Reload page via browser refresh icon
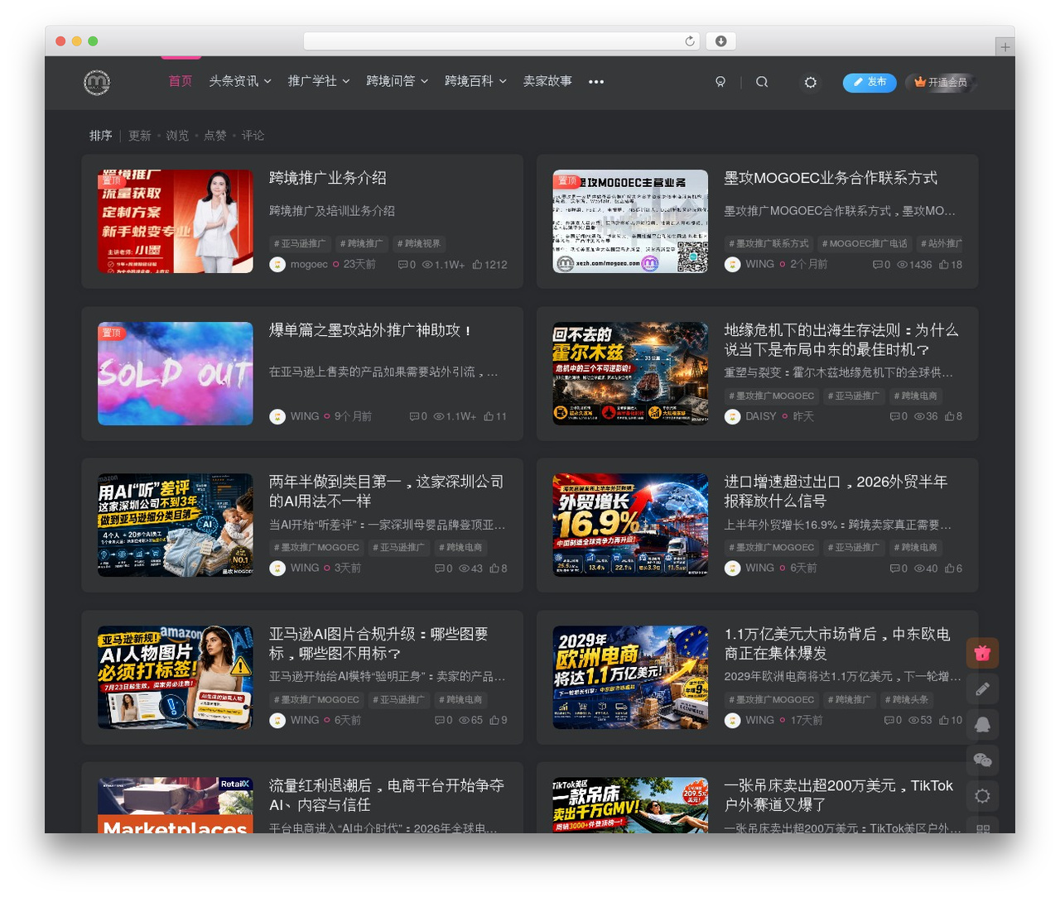1060x897 pixels. (x=690, y=41)
